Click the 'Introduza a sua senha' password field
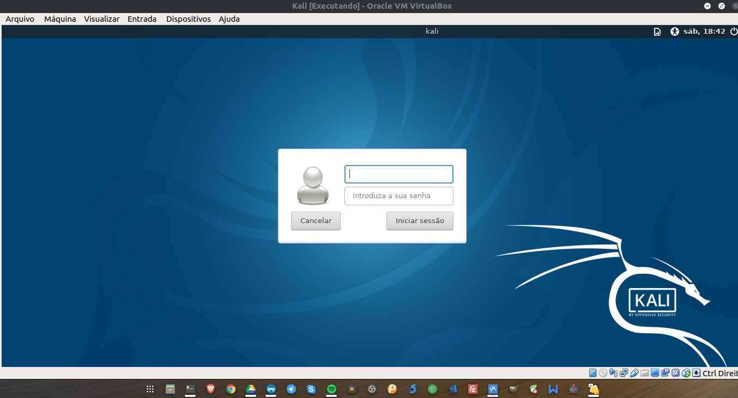This screenshot has height=398, width=738. (x=399, y=196)
